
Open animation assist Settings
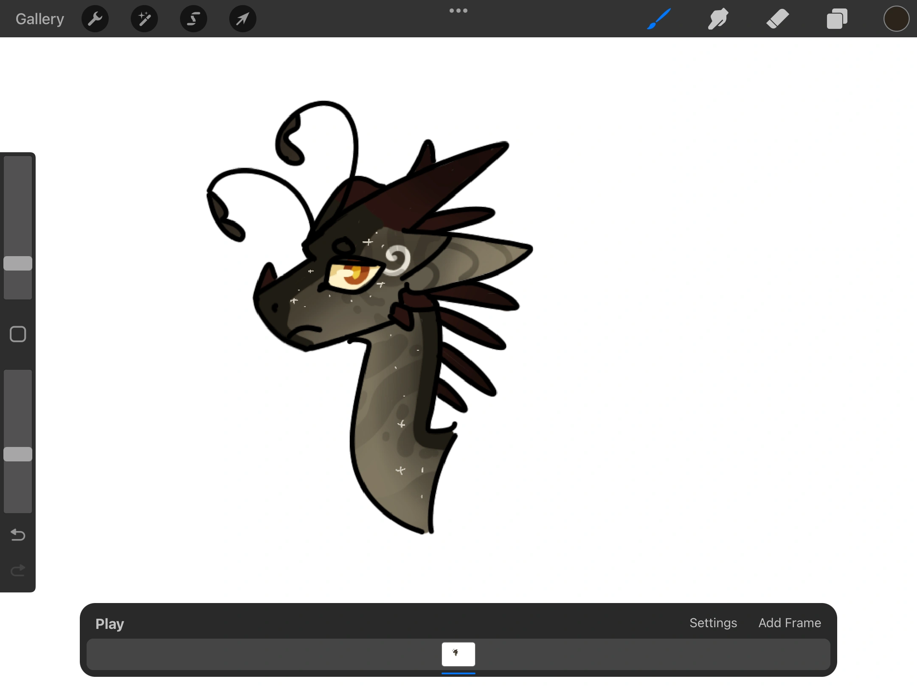point(713,623)
